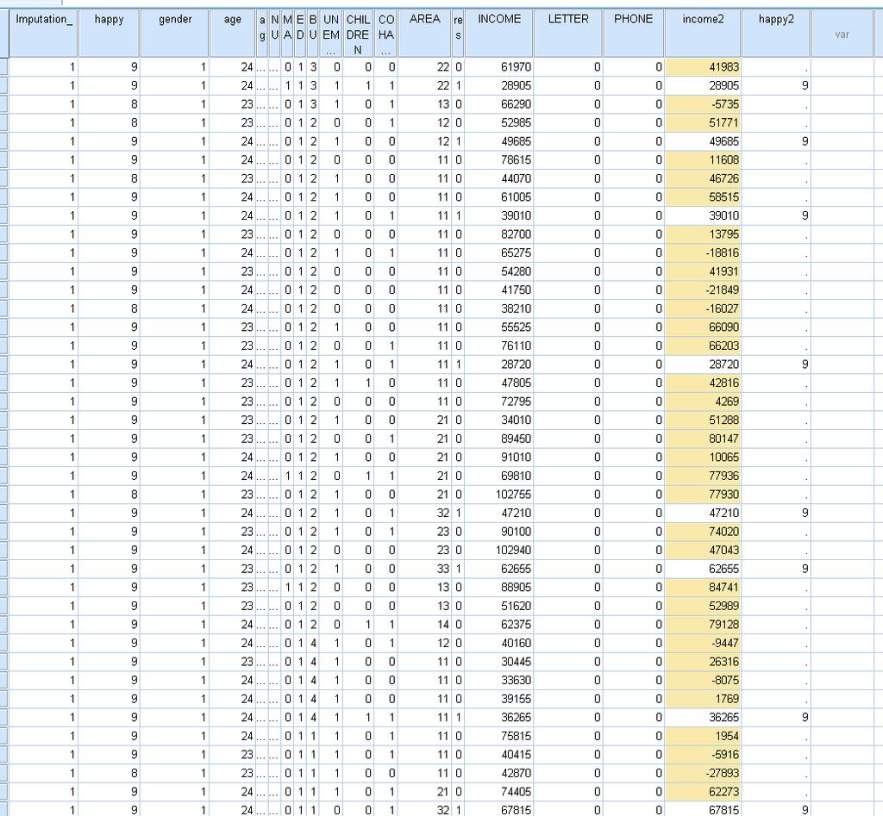
Task: Select the happy column header
Action: 110,34
